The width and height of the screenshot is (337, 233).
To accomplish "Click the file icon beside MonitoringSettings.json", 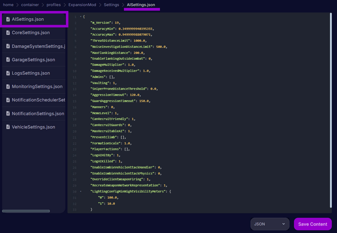I will tap(8, 86).
